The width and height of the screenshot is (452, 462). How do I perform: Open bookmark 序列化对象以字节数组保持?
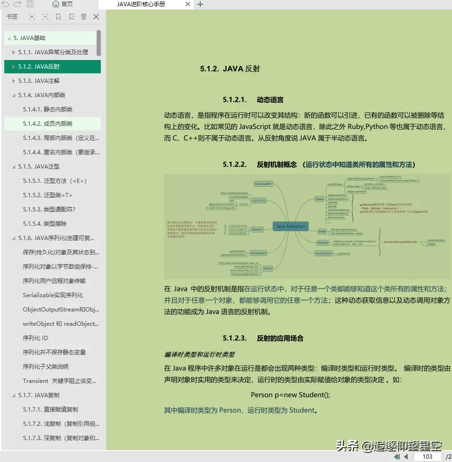coord(60,267)
